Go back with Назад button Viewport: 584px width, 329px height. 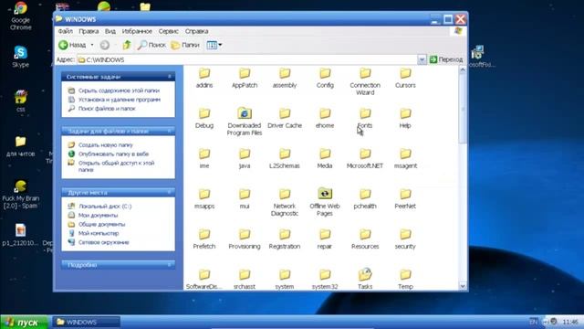tap(72, 45)
